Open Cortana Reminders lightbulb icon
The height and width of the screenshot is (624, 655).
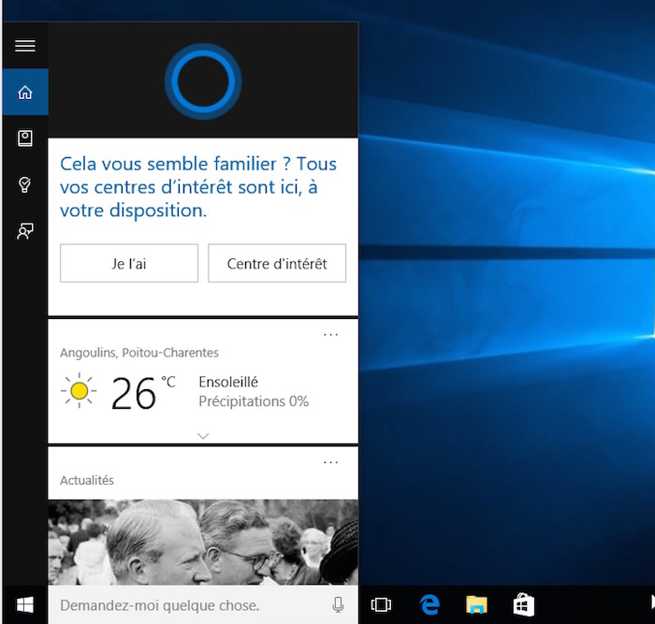click(x=24, y=185)
